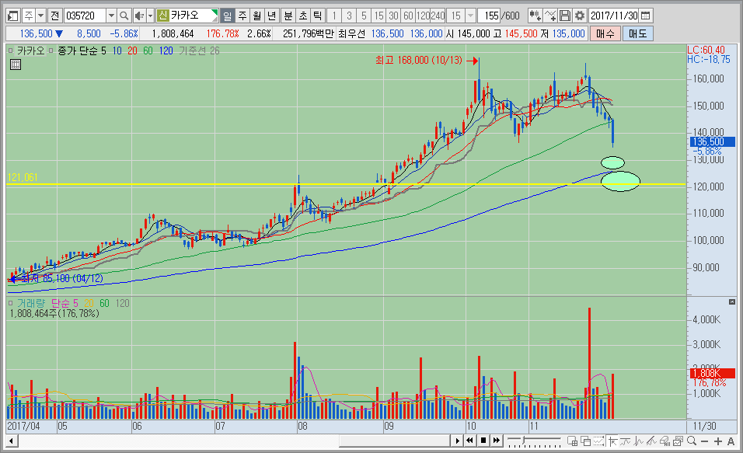
Task: Select the 3 interval button
Action: (349, 16)
